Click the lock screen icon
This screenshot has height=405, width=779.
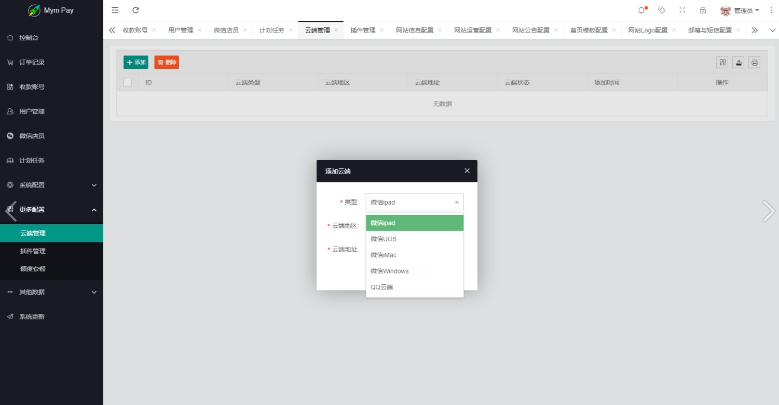pyautogui.click(x=703, y=10)
